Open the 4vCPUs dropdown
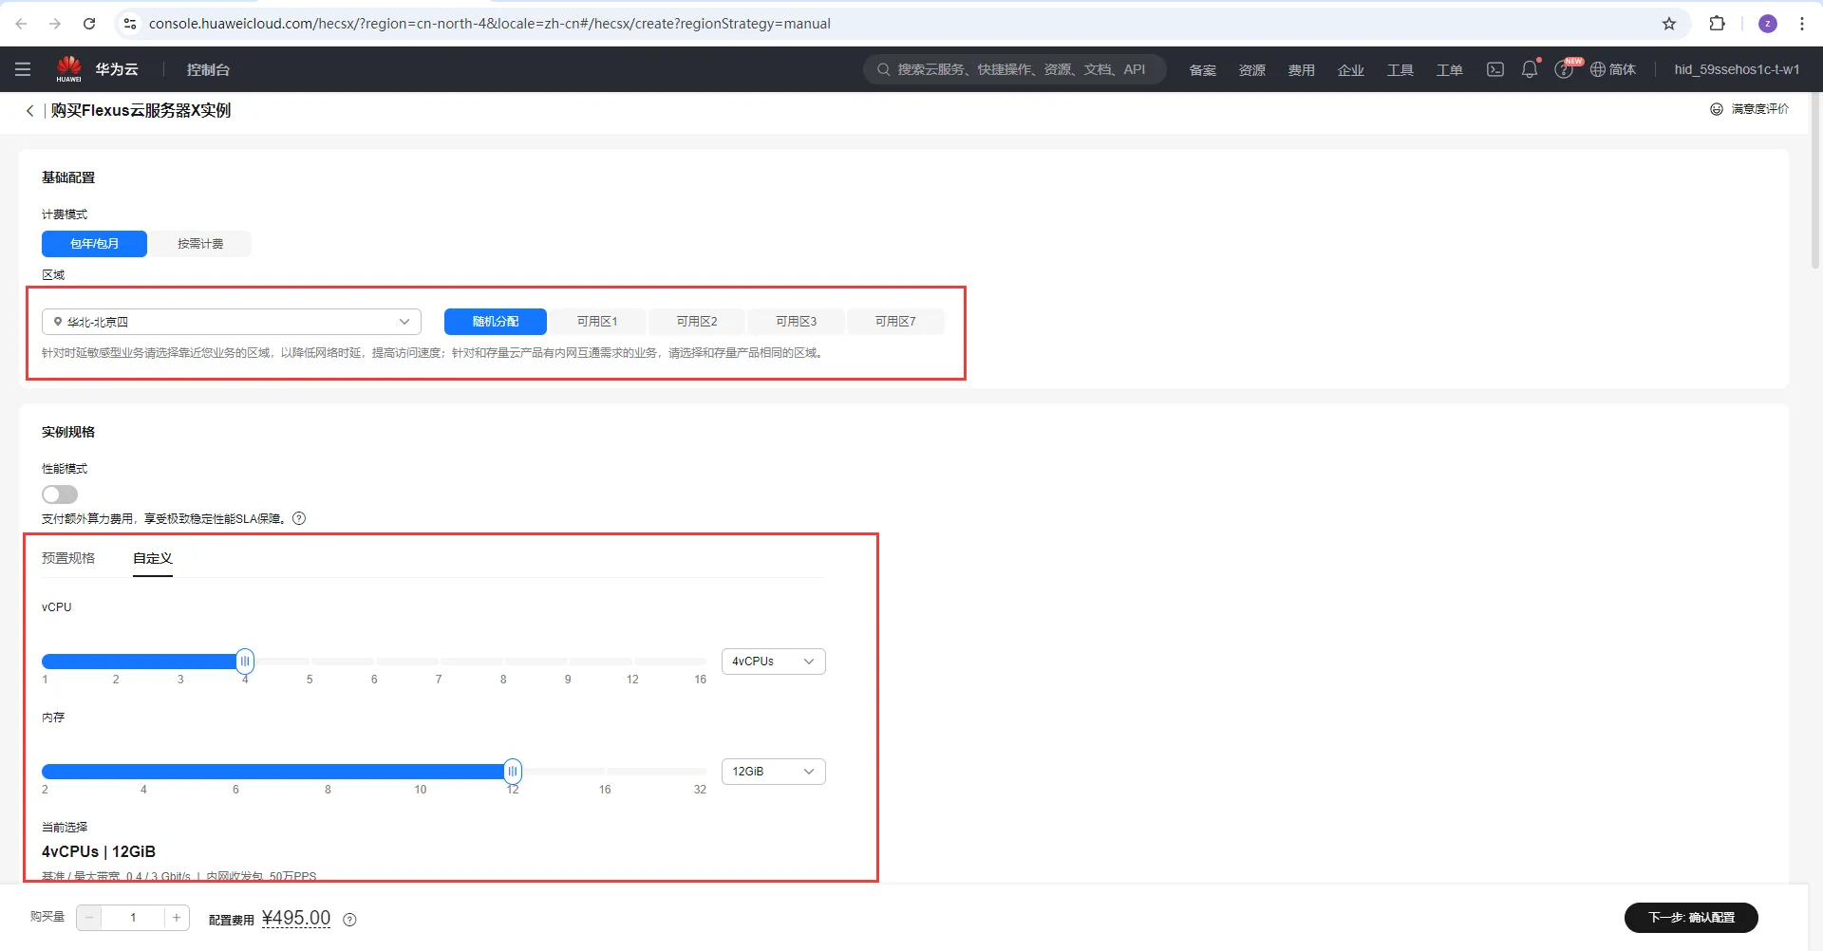This screenshot has width=1823, height=951. click(774, 662)
